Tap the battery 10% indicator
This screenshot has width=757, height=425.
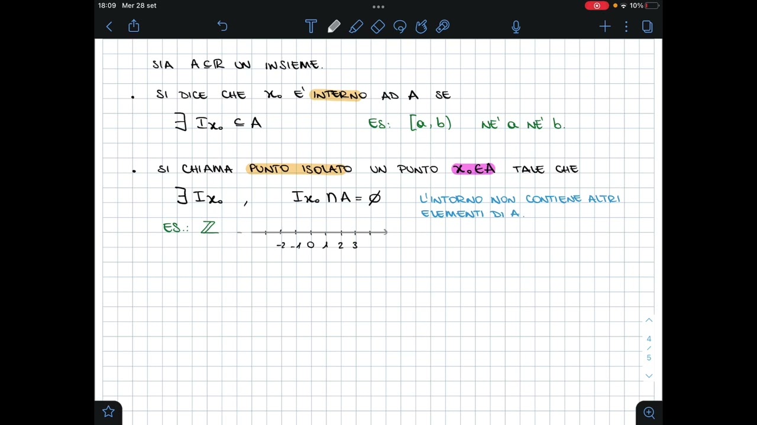645,5
